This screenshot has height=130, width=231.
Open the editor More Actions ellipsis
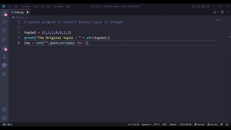click(x=227, y=12)
